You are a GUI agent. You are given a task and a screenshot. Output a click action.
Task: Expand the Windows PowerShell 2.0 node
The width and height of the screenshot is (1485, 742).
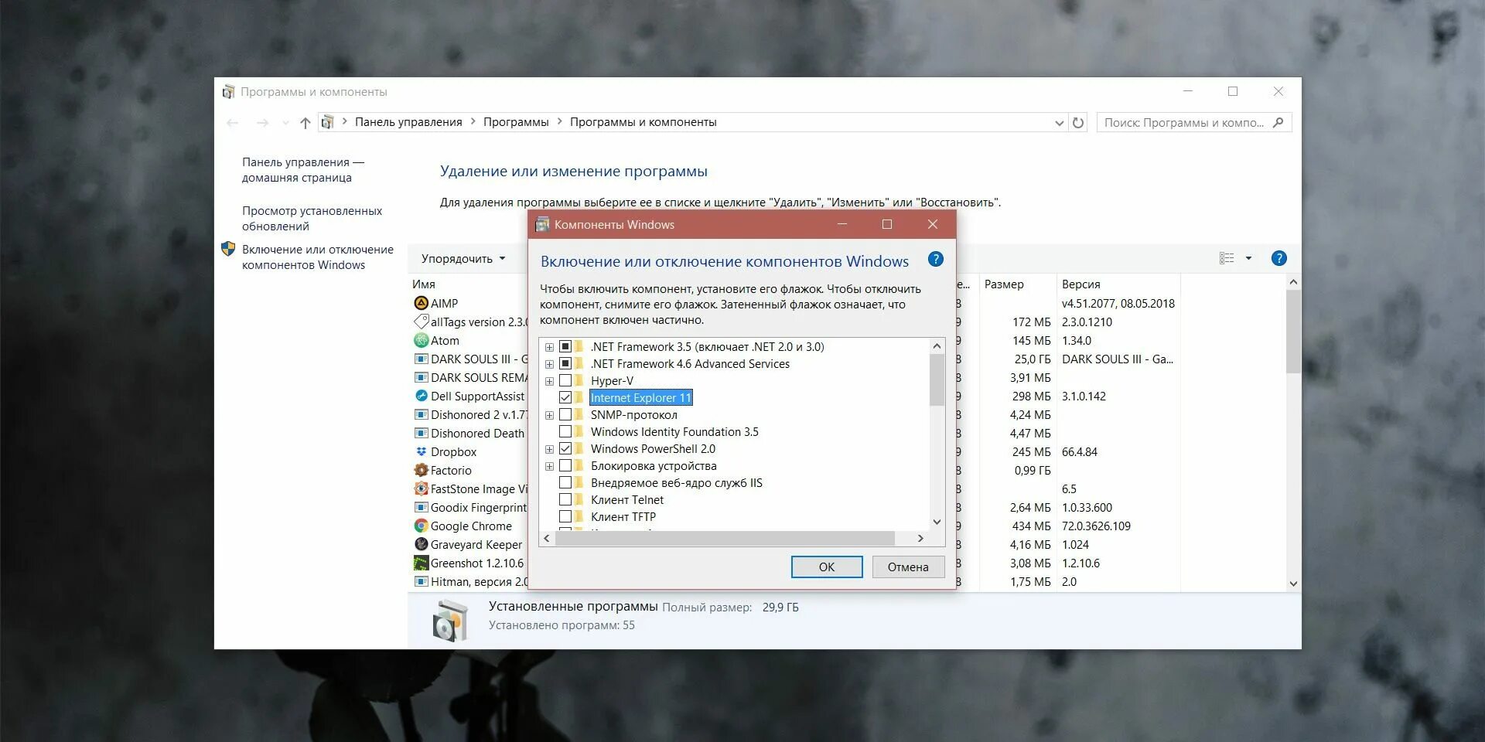tap(549, 449)
